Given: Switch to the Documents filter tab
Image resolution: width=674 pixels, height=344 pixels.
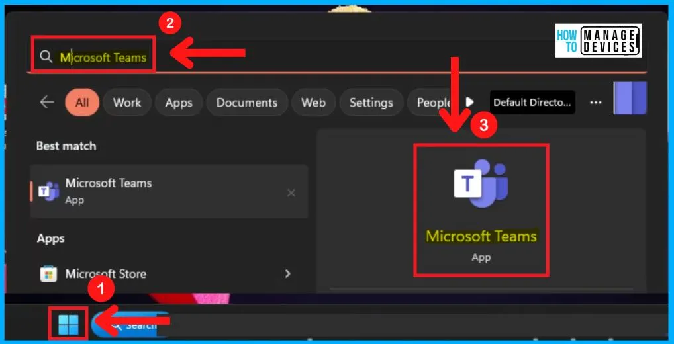Looking at the screenshot, I should pos(247,103).
